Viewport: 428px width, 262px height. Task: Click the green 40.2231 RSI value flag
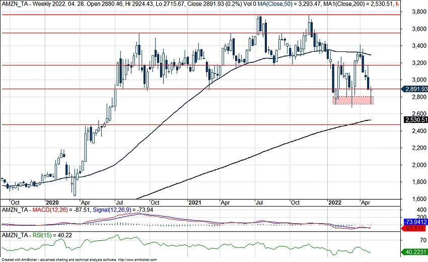[415, 252]
